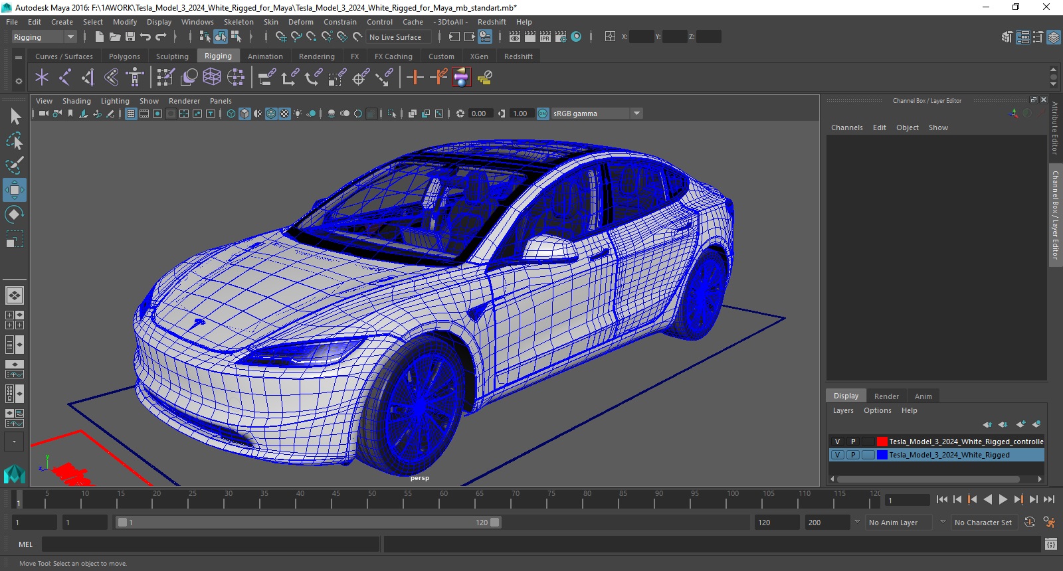Open the Rigging menu set dropdown
Image resolution: width=1063 pixels, height=571 pixels.
point(44,37)
